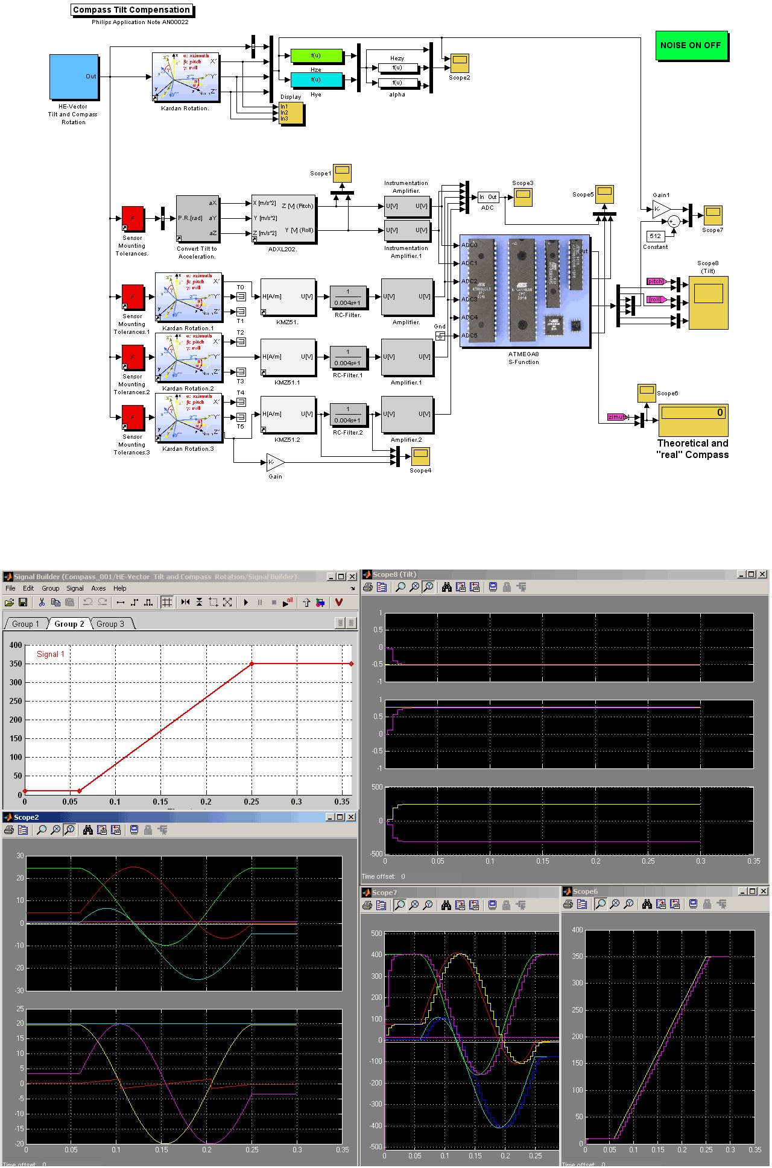This screenshot has height=1168, width=772.
Task: Toggle the snap grid button in Signal Builder
Action: click(x=167, y=602)
